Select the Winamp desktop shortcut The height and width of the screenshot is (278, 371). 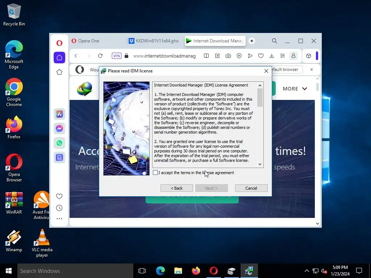pyautogui.click(x=14, y=241)
